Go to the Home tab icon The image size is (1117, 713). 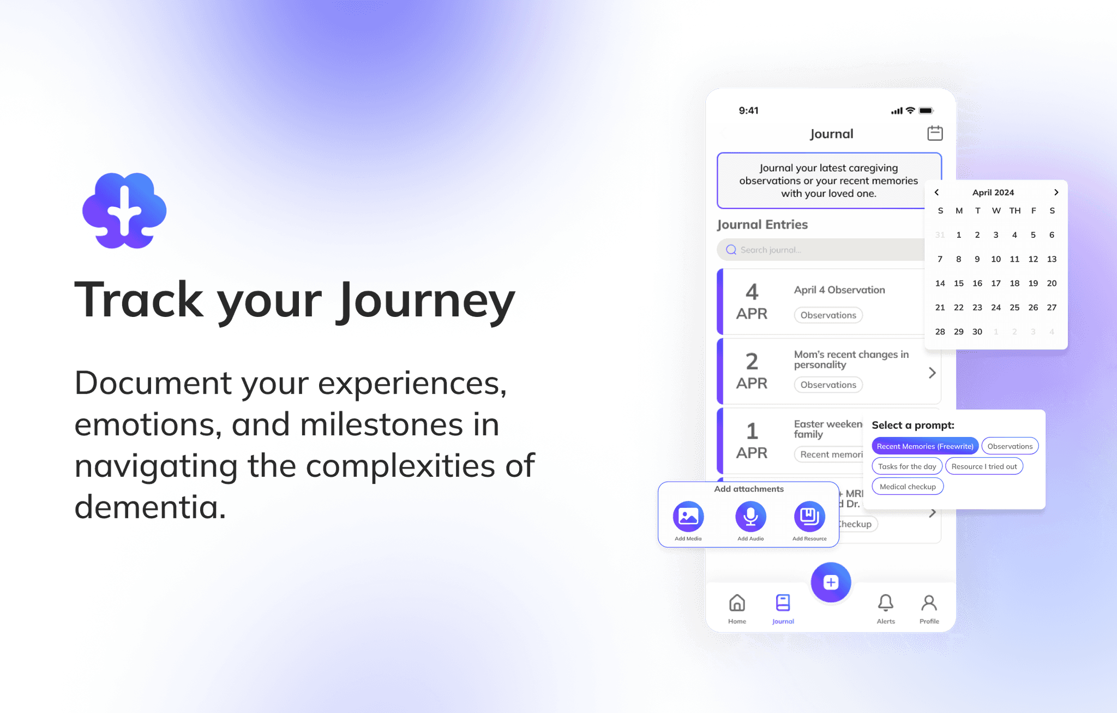737,603
